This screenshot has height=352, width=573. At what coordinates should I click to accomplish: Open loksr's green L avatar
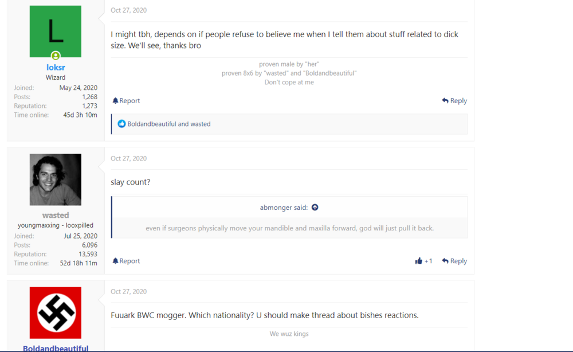point(56,31)
